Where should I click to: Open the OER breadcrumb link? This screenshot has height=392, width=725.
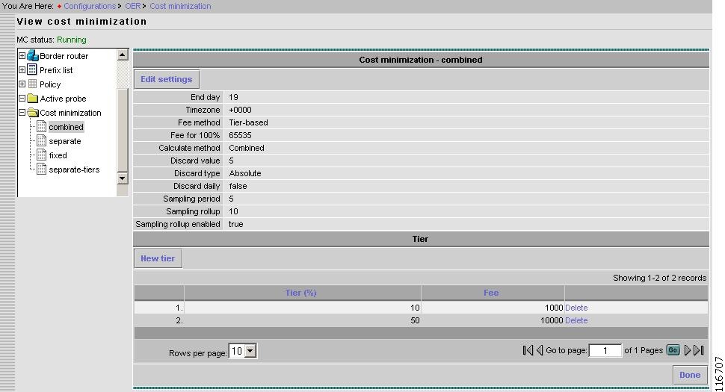point(133,6)
